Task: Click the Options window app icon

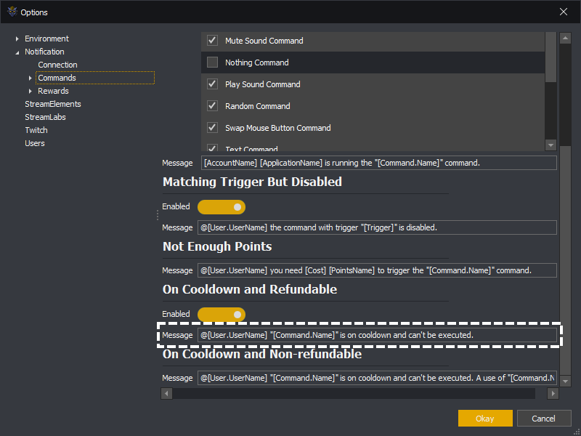Action: pyautogui.click(x=12, y=12)
